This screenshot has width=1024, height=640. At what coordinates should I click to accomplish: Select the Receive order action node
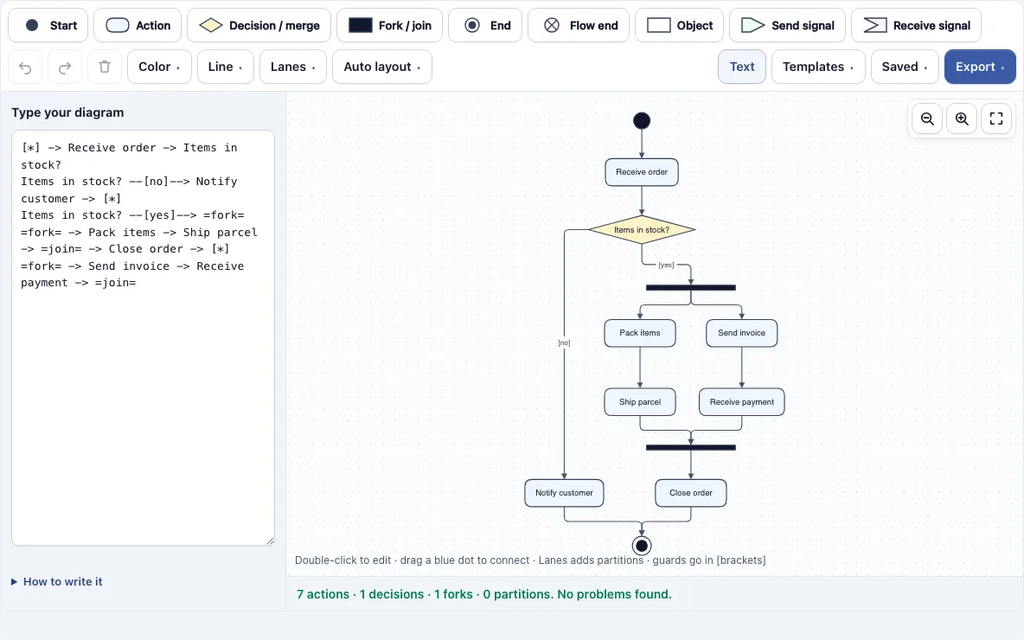click(x=642, y=172)
